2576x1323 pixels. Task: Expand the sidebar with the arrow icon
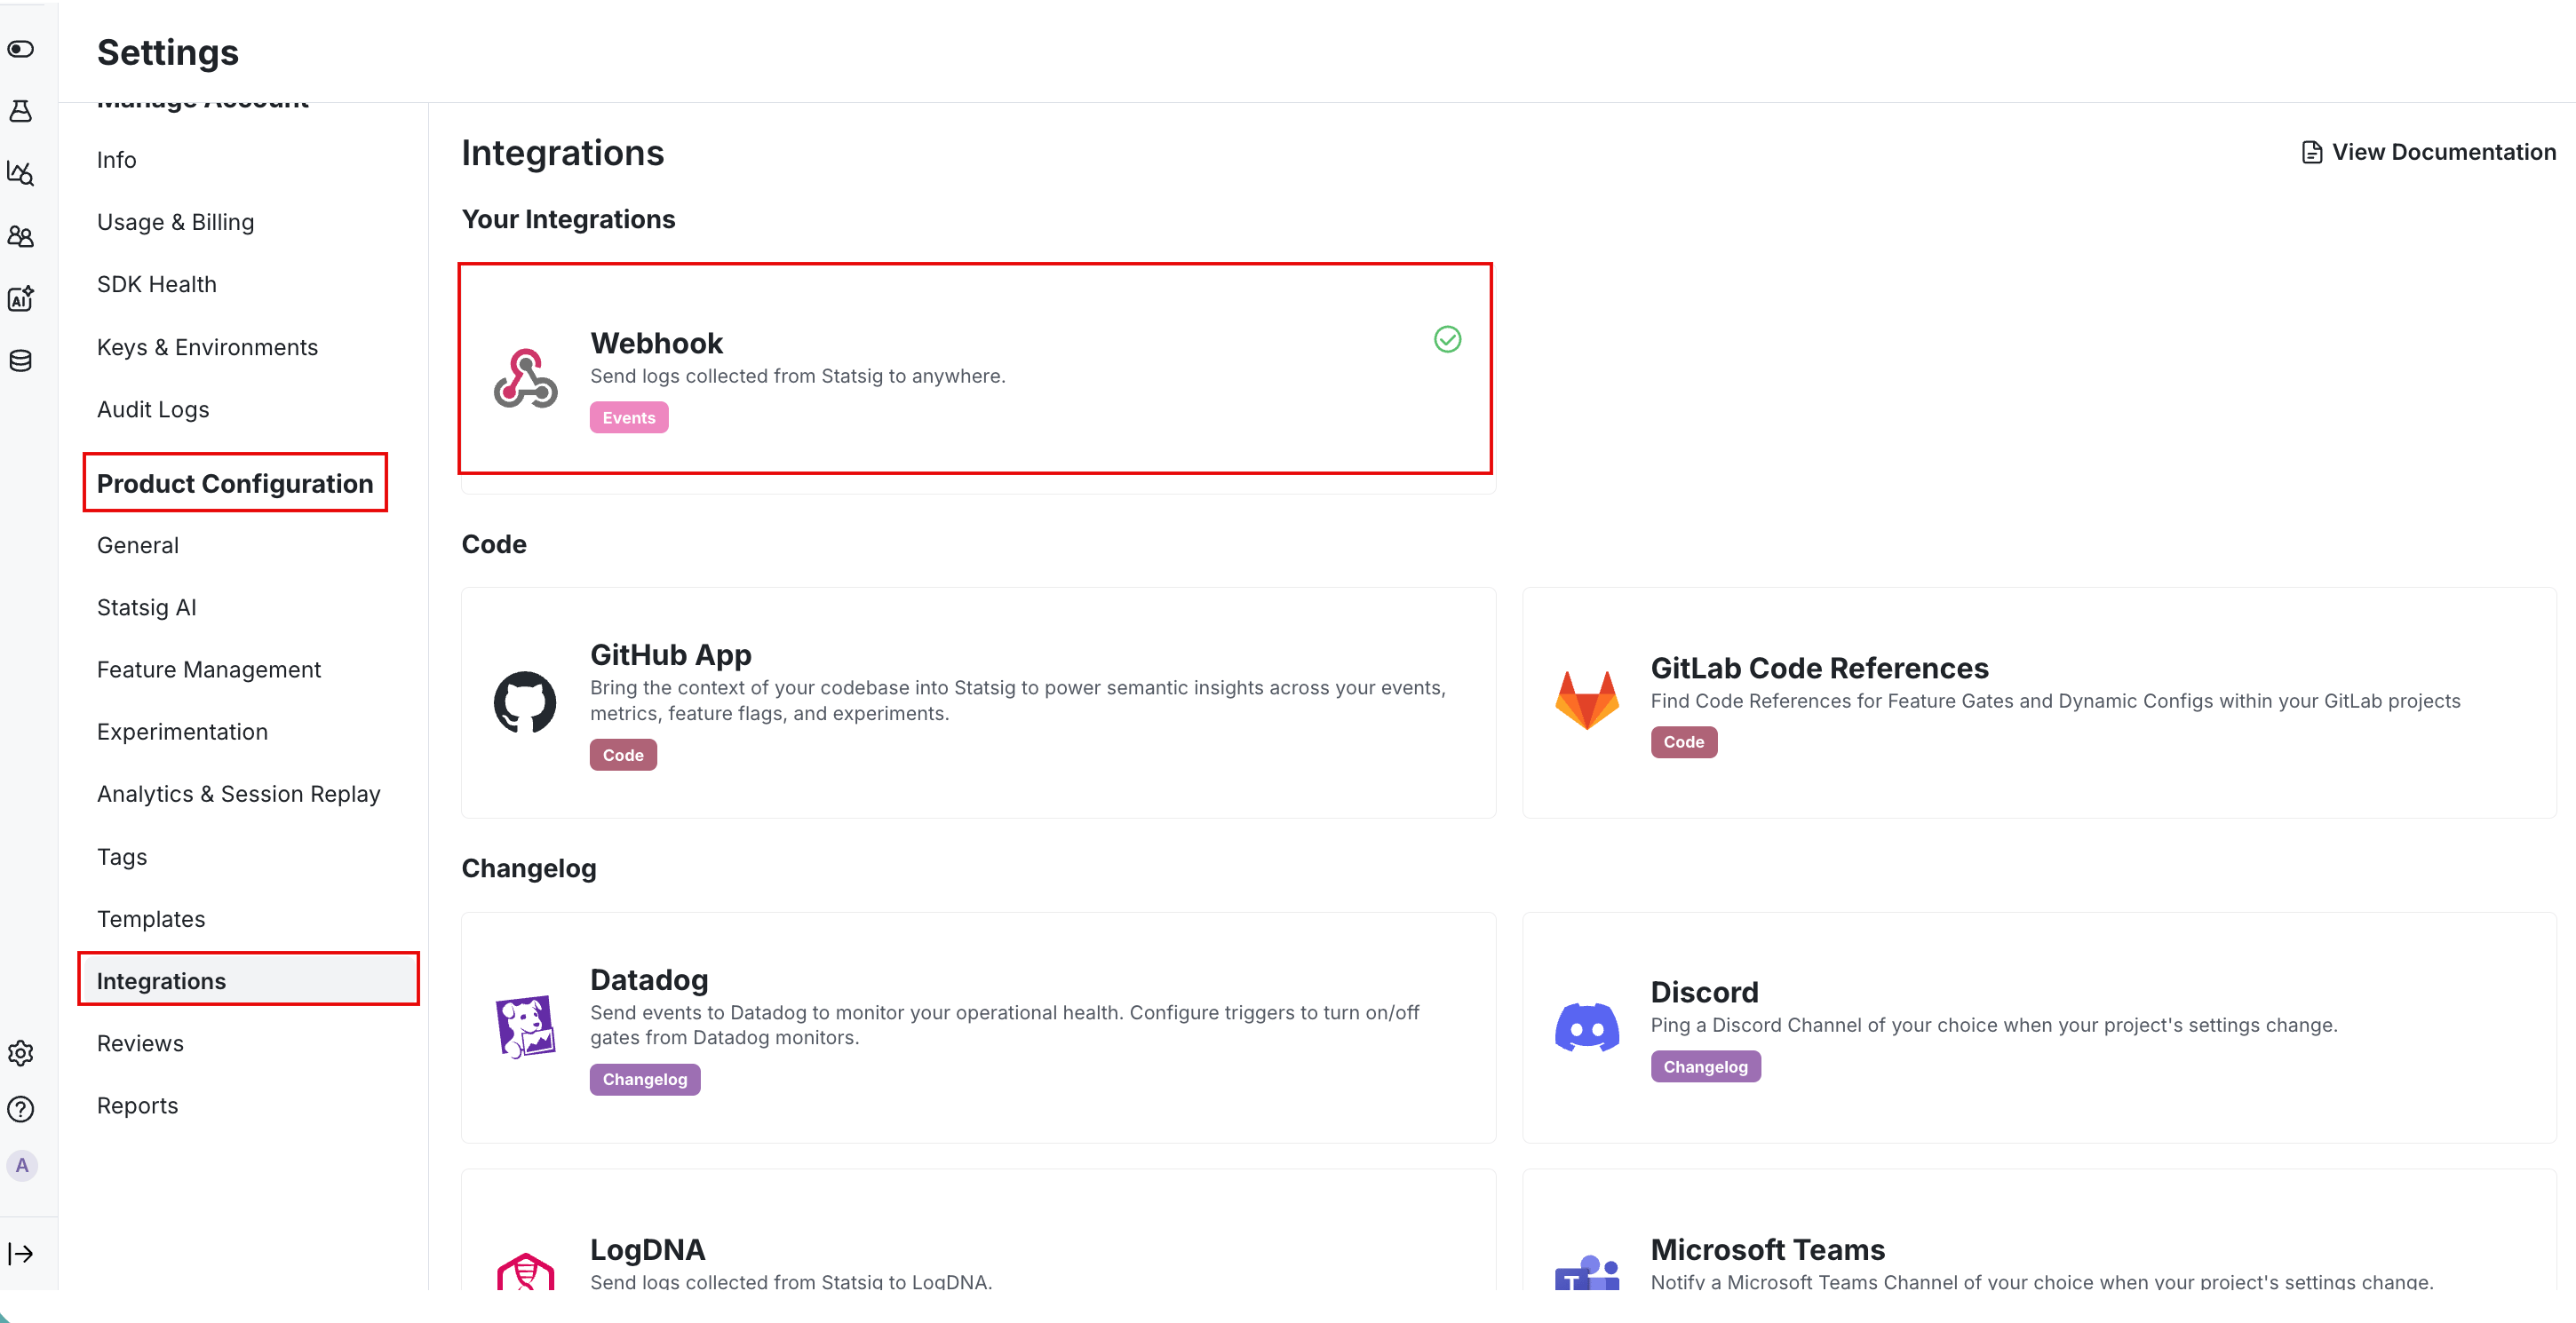tap(21, 1254)
